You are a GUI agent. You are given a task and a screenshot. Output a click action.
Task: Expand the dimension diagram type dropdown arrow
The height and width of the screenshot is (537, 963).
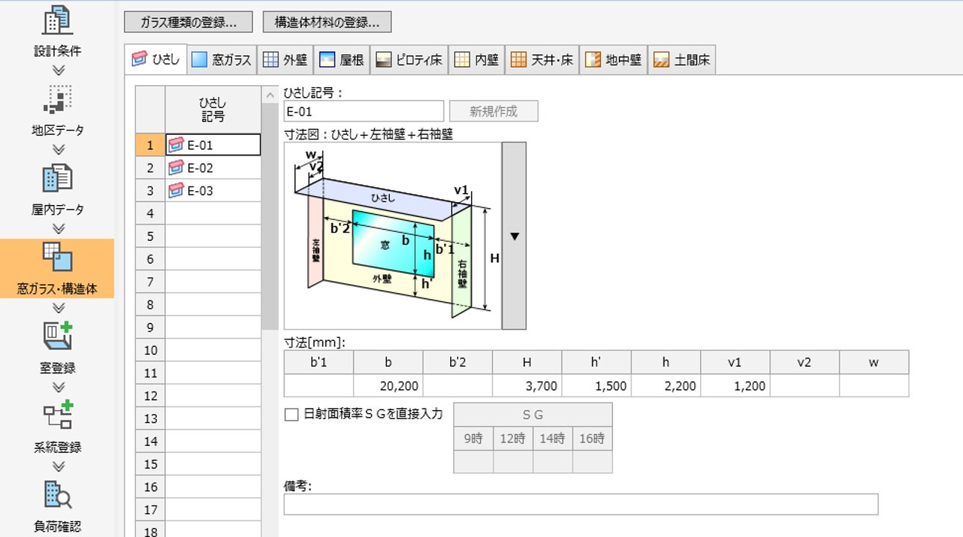pyautogui.click(x=514, y=236)
